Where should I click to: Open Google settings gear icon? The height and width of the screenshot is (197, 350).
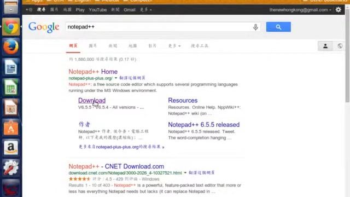pos(338,10)
